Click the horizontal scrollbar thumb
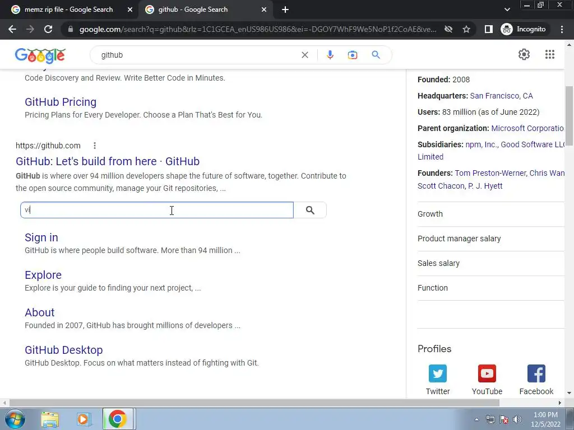The image size is (574, 430). [254, 403]
